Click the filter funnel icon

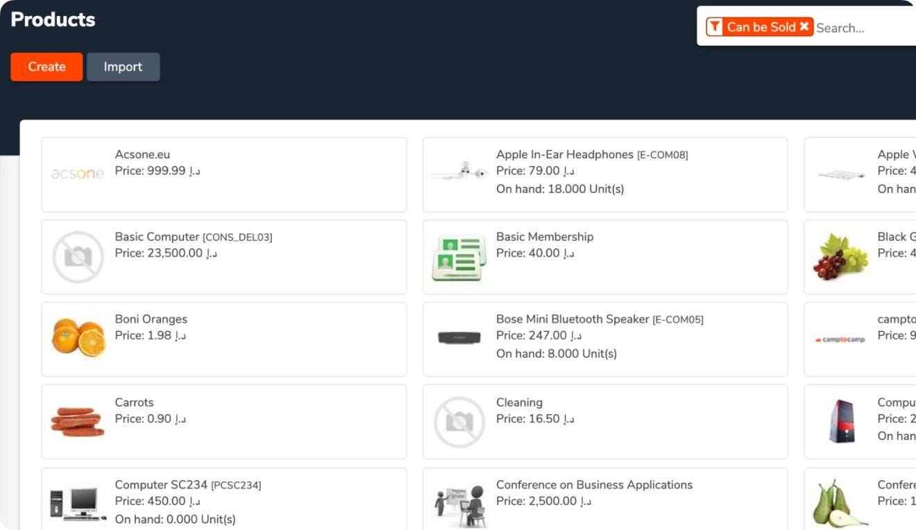(x=715, y=27)
